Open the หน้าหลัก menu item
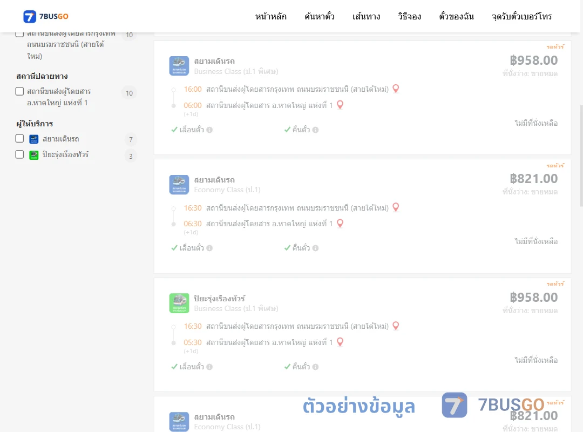 [x=270, y=16]
